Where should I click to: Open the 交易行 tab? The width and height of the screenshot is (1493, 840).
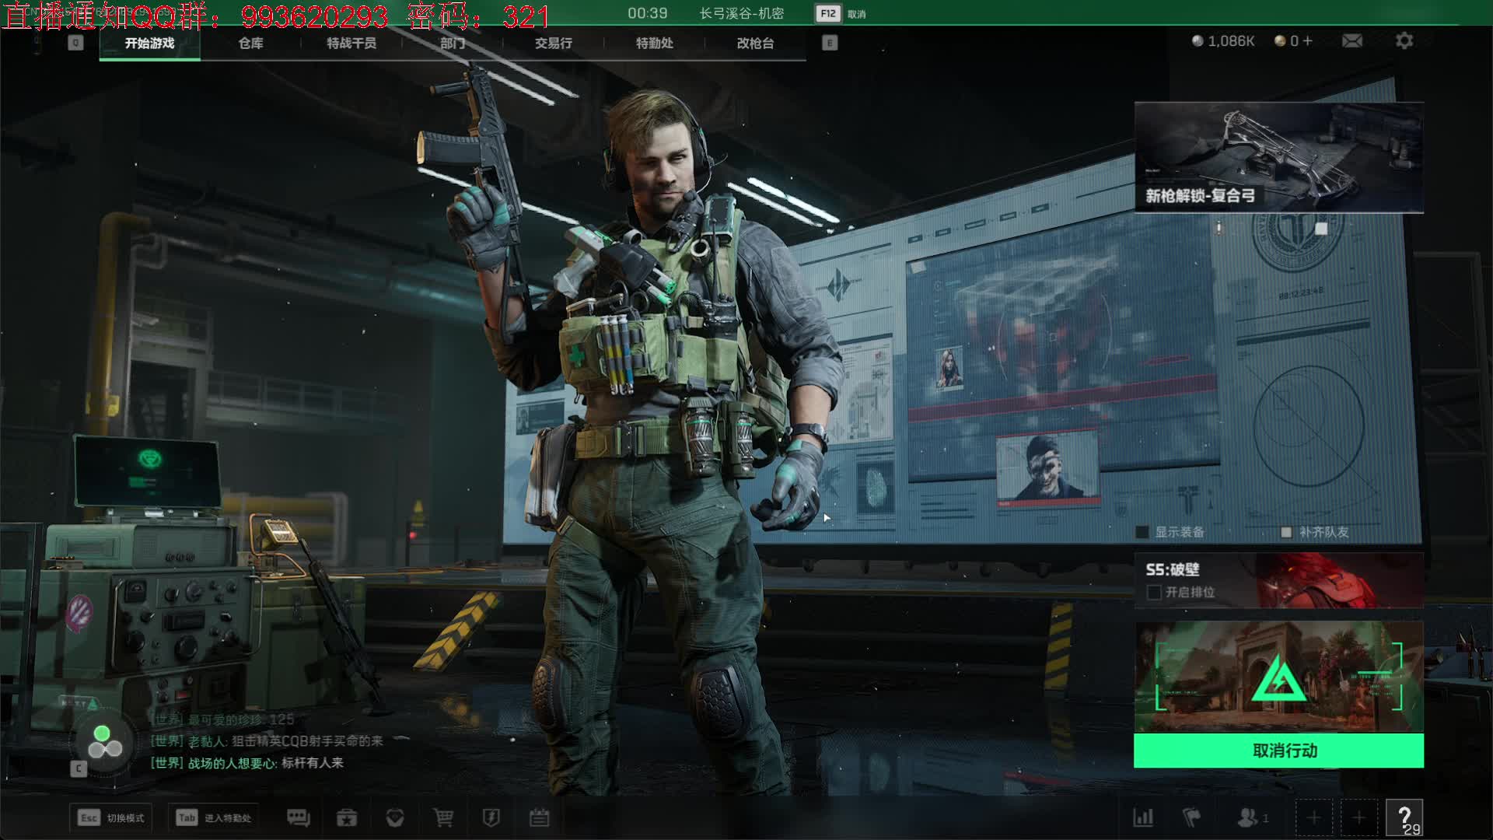[x=554, y=43]
